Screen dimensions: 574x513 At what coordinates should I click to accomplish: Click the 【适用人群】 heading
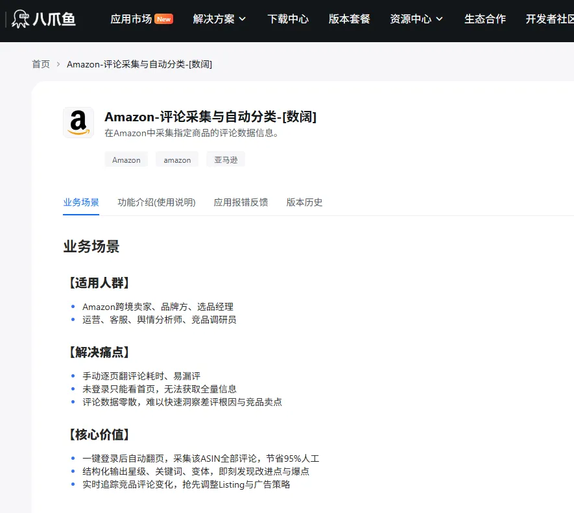pyautogui.click(x=99, y=283)
